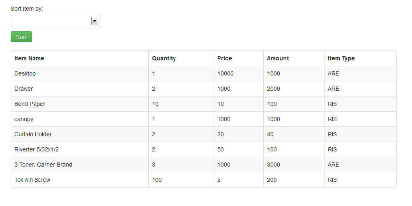Viewport: 412px width, 206px height.
Task: Open the Sort Item by dropdown arrow
Action: click(x=94, y=21)
